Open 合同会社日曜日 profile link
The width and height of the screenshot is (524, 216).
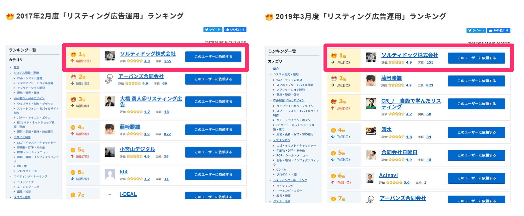point(399,152)
